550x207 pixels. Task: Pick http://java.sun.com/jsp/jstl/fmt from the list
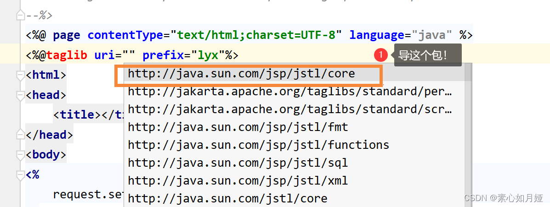click(x=294, y=127)
